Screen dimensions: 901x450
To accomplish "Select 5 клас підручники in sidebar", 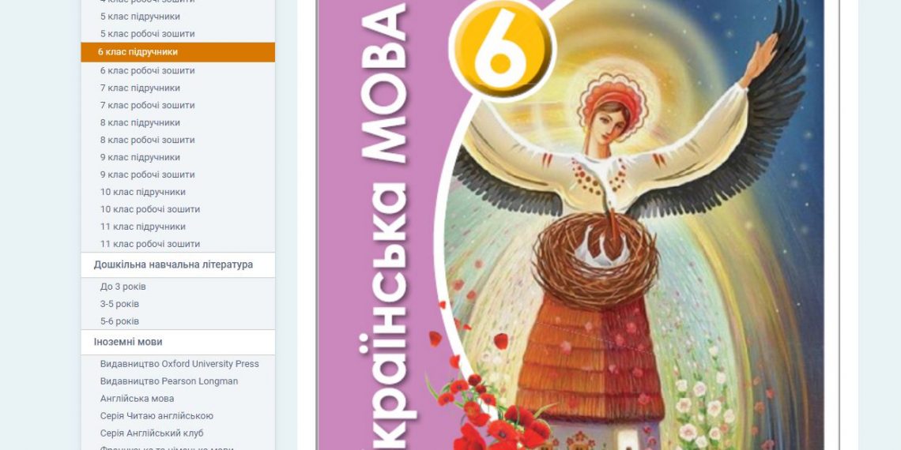I will (x=140, y=17).
